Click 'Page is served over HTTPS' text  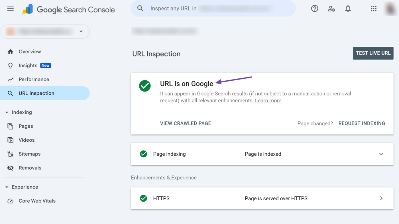(x=276, y=198)
